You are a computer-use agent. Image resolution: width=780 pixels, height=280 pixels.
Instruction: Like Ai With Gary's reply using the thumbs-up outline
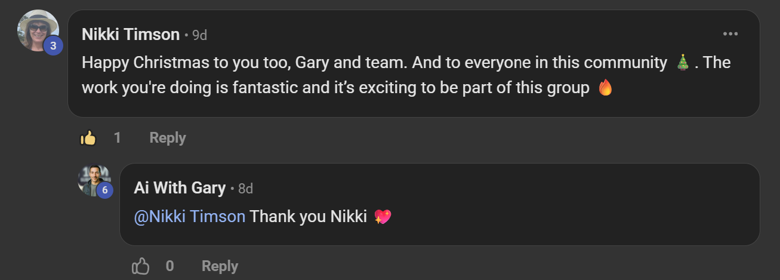(x=140, y=266)
